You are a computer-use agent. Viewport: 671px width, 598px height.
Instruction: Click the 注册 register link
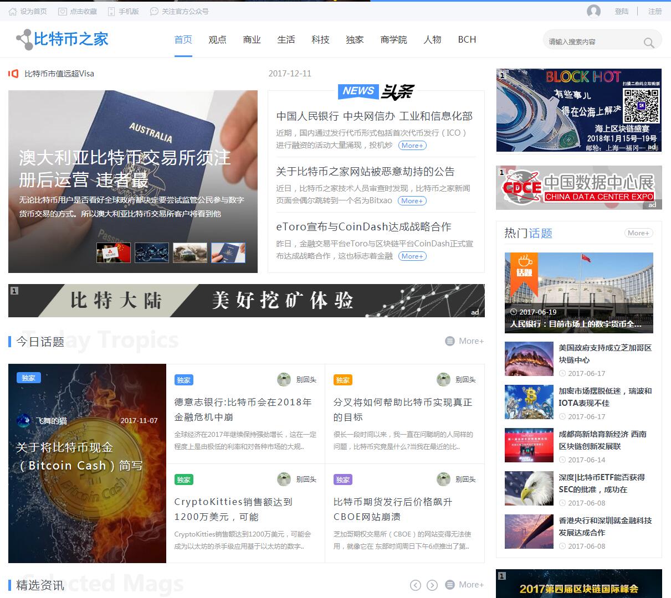coord(655,11)
